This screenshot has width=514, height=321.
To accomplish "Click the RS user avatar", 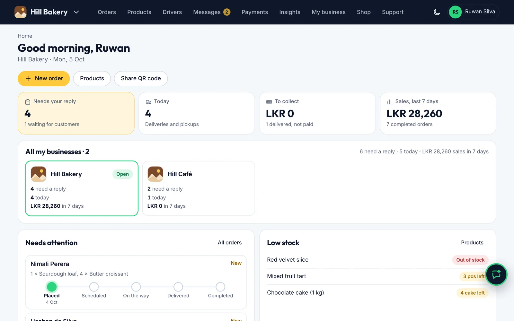I will 455,12.
